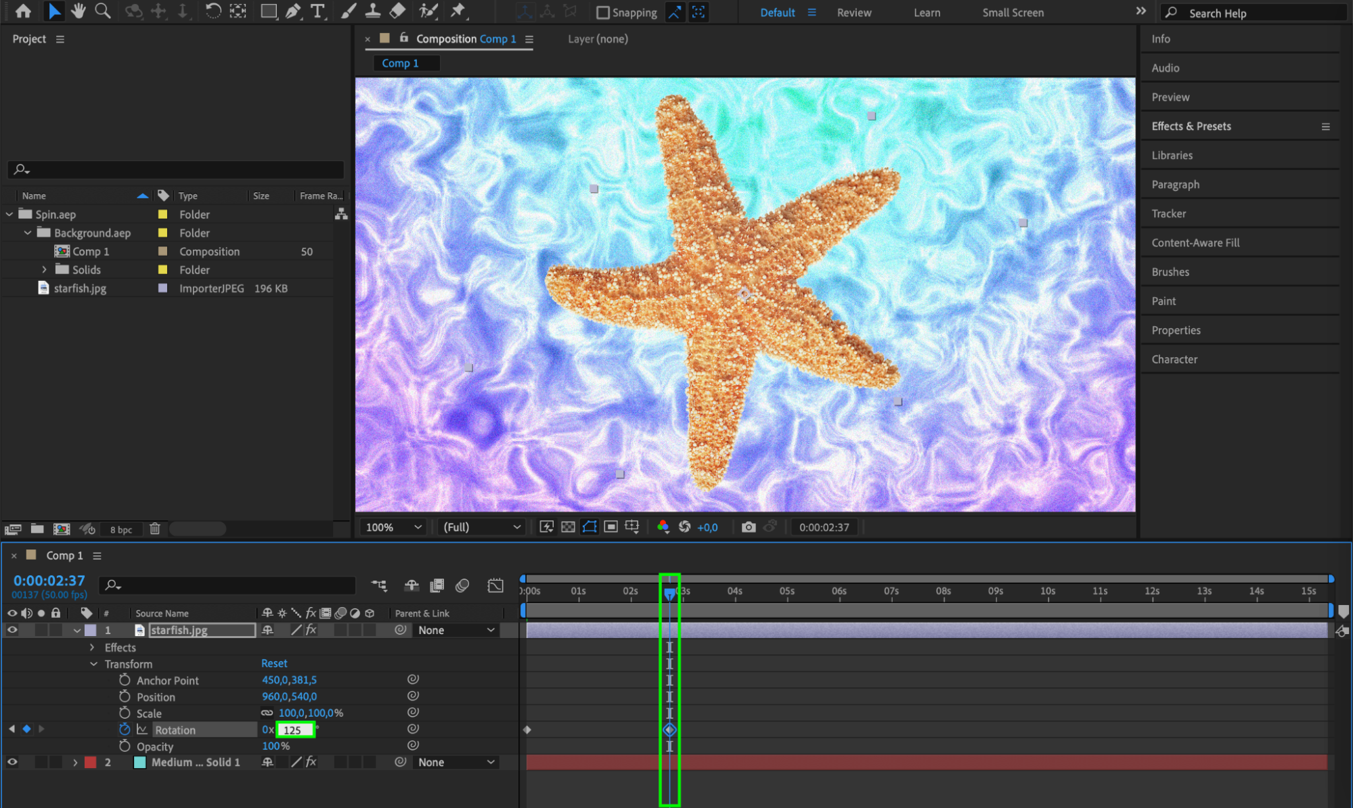Select the Zoom magnifier tool
The height and width of the screenshot is (808, 1353).
[102, 11]
